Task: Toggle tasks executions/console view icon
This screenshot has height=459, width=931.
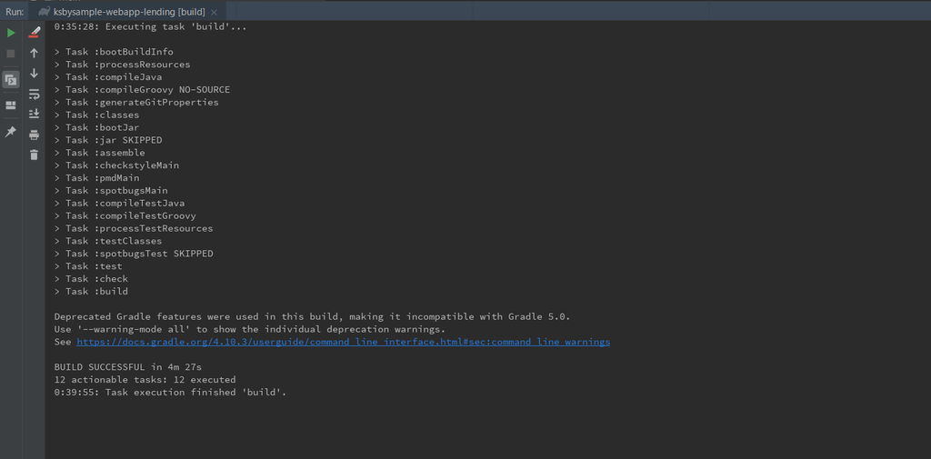Action: click(x=11, y=80)
